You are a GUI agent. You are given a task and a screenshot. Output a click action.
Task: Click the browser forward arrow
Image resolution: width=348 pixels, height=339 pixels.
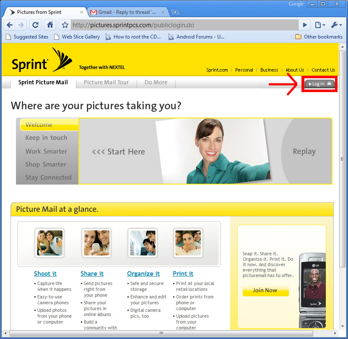21,25
